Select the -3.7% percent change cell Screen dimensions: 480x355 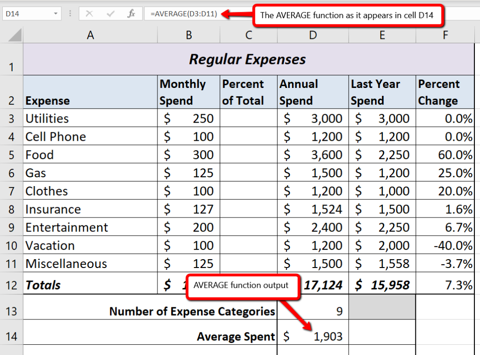445,263
